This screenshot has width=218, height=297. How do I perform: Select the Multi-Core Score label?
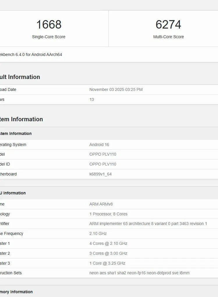pyautogui.click(x=168, y=37)
